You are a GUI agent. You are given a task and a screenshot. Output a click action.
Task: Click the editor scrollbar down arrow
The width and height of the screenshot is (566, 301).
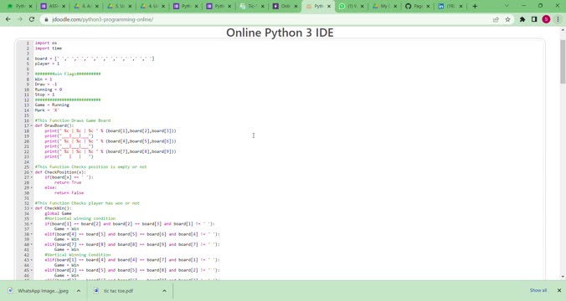point(563,277)
